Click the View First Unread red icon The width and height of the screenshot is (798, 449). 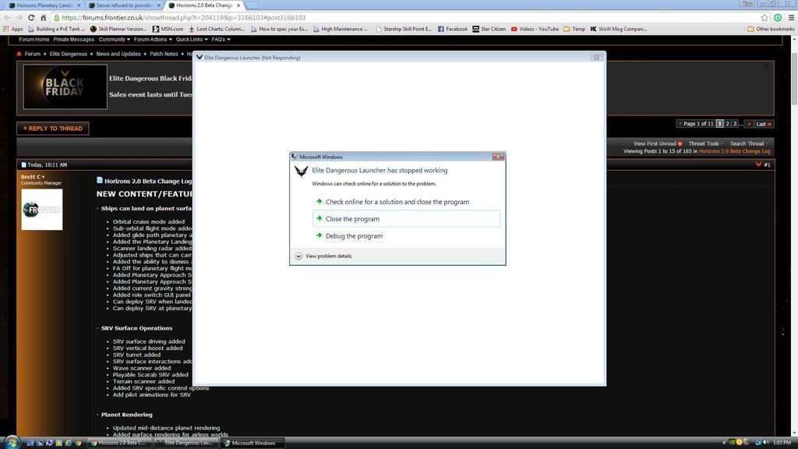(680, 143)
